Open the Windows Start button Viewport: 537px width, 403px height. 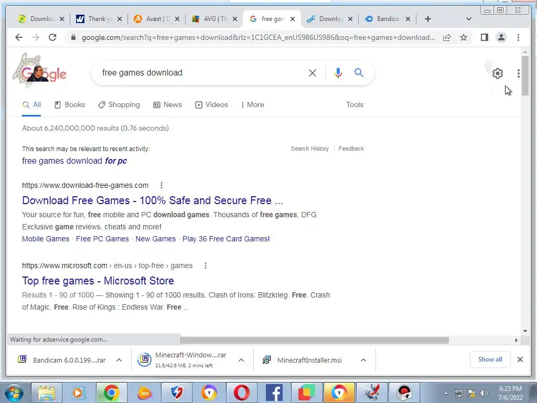(14, 393)
